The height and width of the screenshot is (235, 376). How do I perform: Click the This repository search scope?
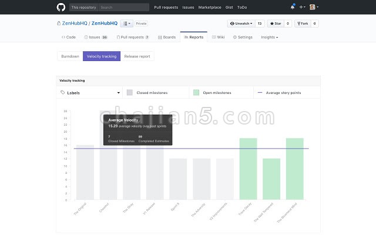83,8
